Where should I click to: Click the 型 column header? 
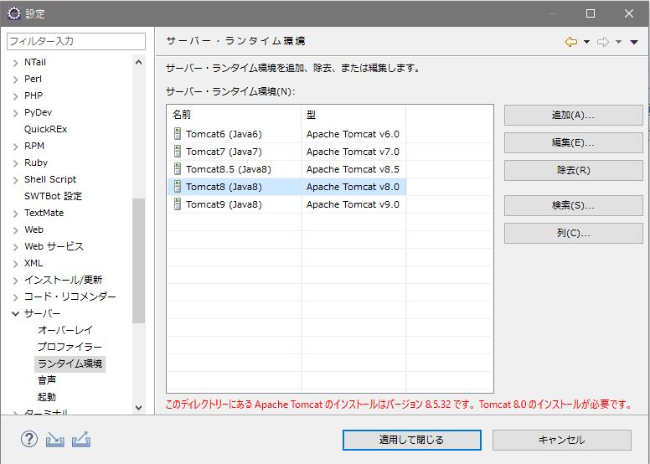[353, 115]
